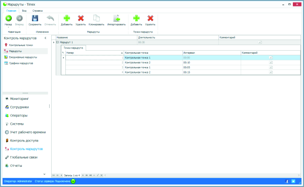Image resolution: width=304 pixels, height=187 pixels.
Task: Click the Контрольная точка column header
Action: [153, 53]
